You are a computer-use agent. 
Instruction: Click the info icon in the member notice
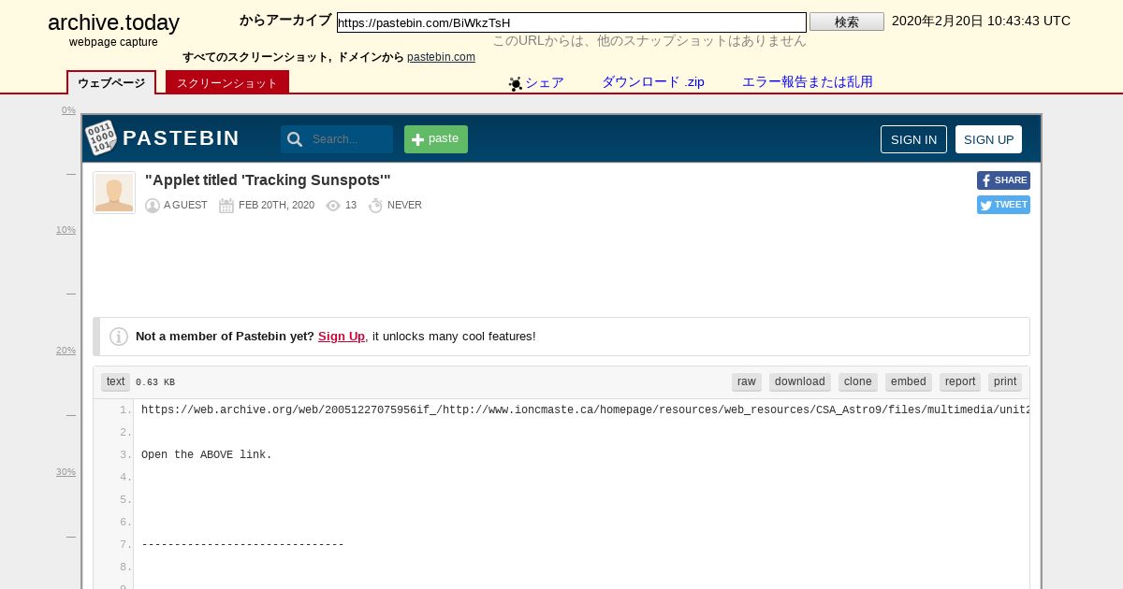119,337
